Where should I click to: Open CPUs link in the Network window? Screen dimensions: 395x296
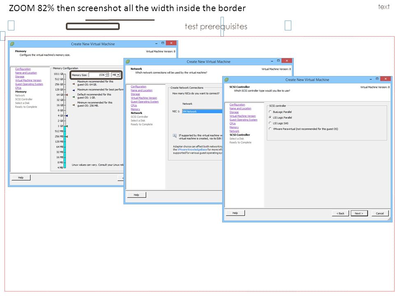pos(134,106)
